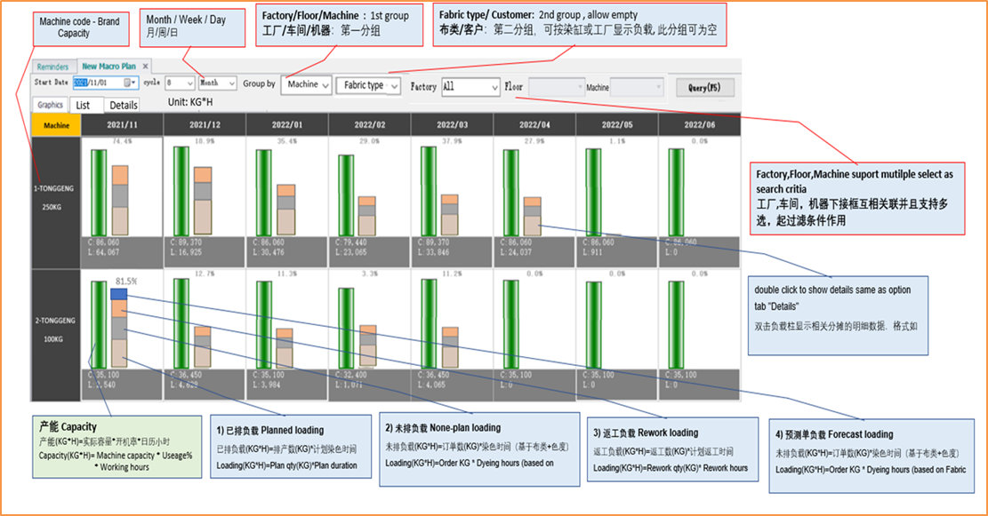The width and height of the screenshot is (988, 516).
Task: Show the Graphics tab
Action: click(50, 105)
